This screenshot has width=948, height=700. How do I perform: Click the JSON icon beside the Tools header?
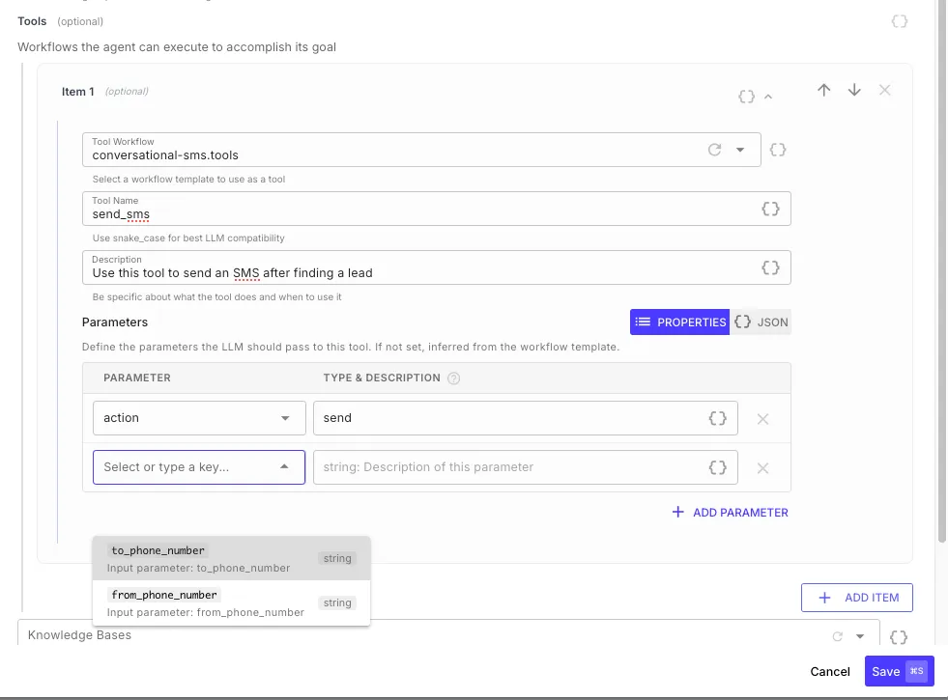click(898, 20)
